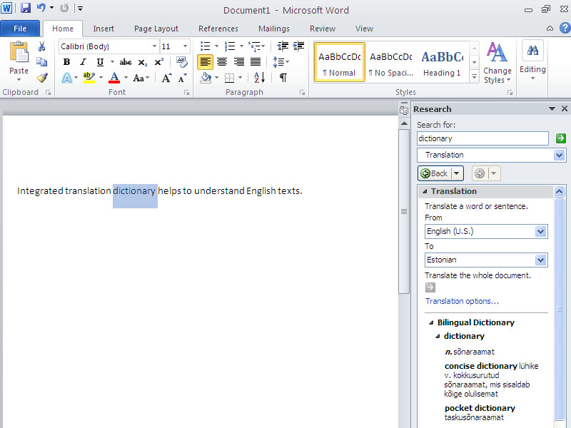Toggle multilevel list

click(x=254, y=46)
